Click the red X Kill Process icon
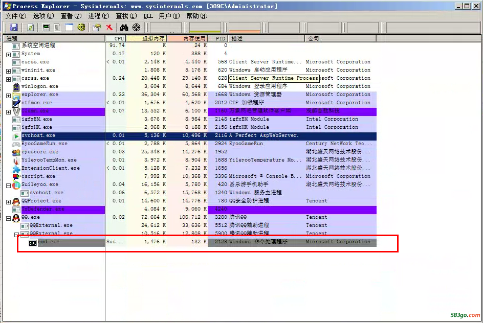483x323 pixels. 109,28
